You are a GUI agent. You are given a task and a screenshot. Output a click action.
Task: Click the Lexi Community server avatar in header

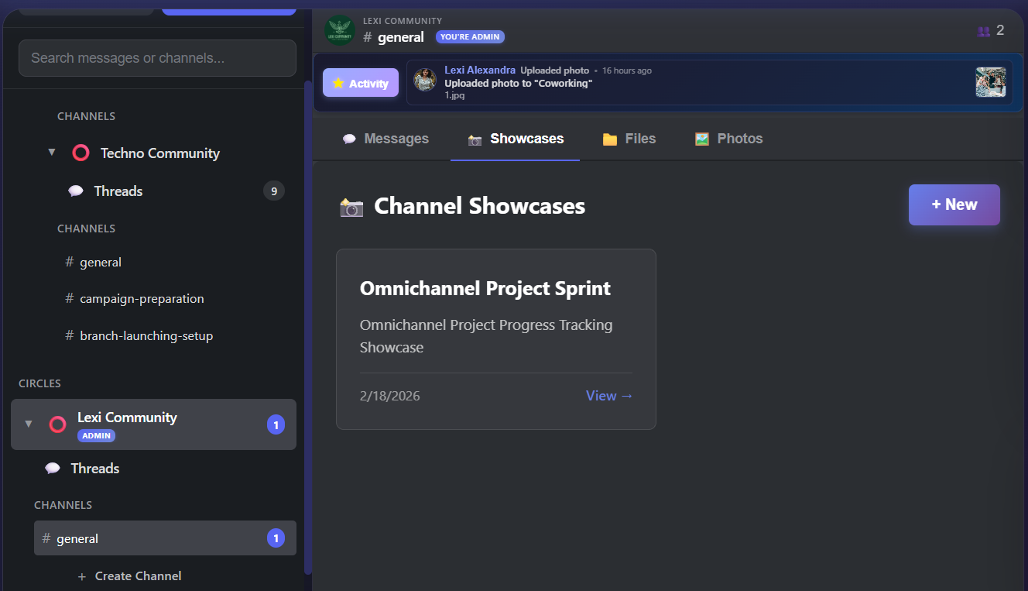[339, 29]
